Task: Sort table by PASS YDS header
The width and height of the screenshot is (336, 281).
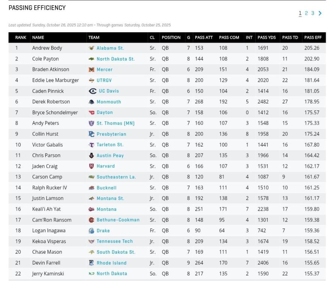Action: (x=267, y=37)
